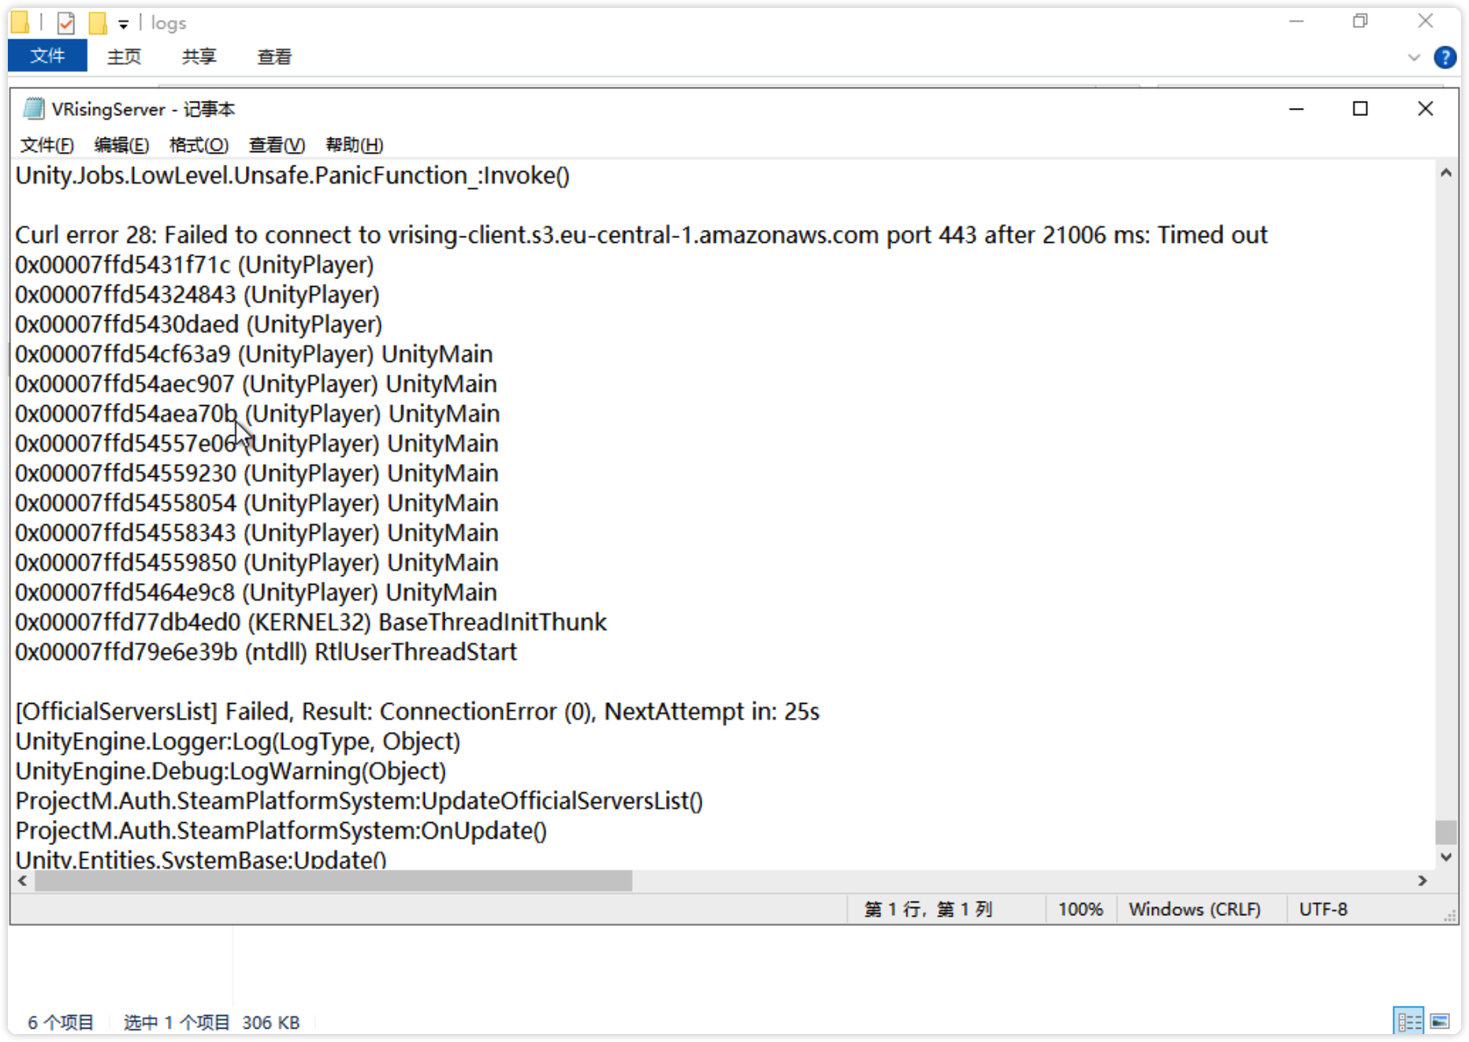Click the '0x00007ffd54324843 (UnityPlayer)' line
The image size is (1469, 1042).
click(x=197, y=295)
